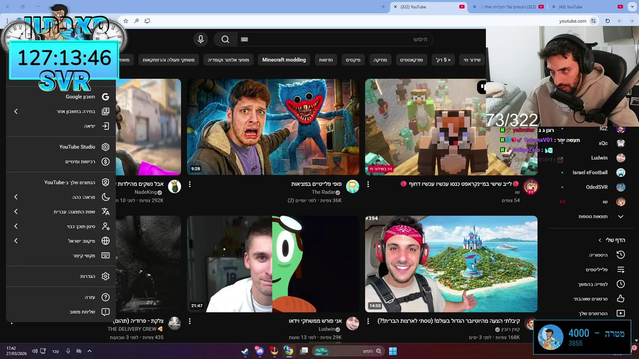This screenshot has height=359, width=639.
Task: Open Windows Start menu
Action: tap(393, 351)
